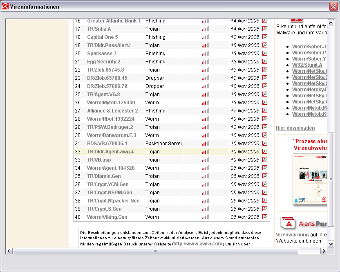Viewport: 340px width, 272px height.
Task: Open details icon for Worm/Mytob.125440
Action: click(x=265, y=103)
